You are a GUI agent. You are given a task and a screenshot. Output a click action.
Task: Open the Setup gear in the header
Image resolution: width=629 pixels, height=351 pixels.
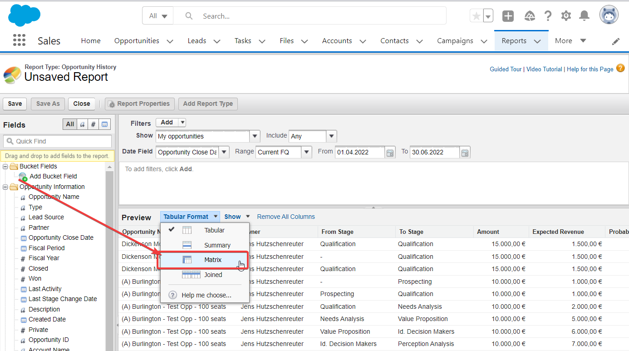[565, 15]
